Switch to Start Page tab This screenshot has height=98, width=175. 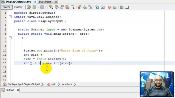pyautogui.click(x=45, y=2)
